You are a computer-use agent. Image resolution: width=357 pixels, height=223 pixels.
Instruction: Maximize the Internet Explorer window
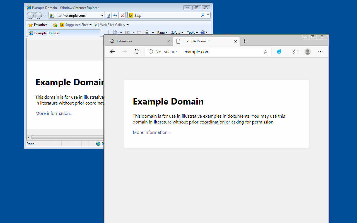coord(197,8)
